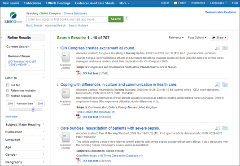Open Help in top bar
The height and width of the screenshot is (166, 240).
coord(235,3)
